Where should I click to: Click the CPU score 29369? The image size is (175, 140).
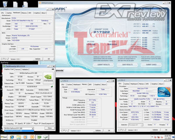tap(112, 44)
